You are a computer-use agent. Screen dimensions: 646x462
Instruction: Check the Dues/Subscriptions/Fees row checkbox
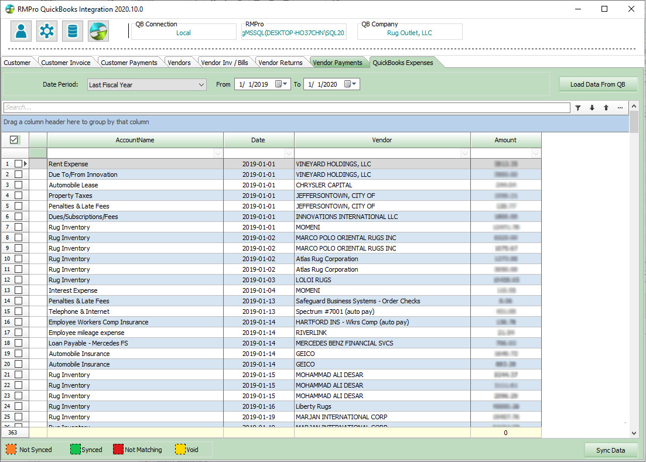(x=19, y=216)
